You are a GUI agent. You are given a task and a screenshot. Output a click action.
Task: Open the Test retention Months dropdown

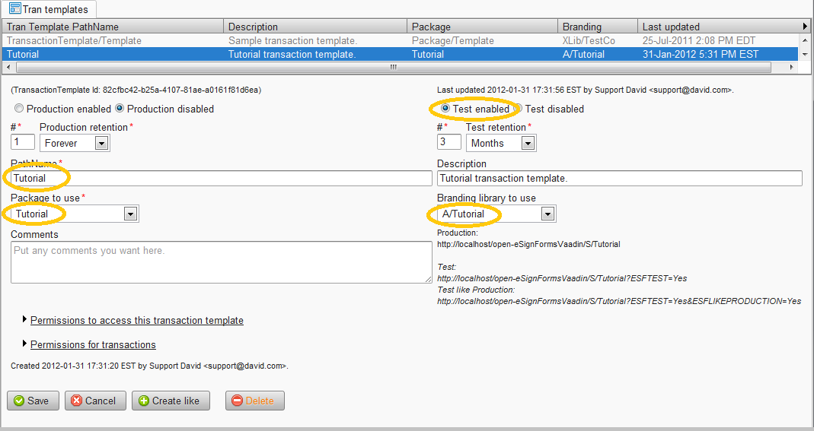pos(528,143)
